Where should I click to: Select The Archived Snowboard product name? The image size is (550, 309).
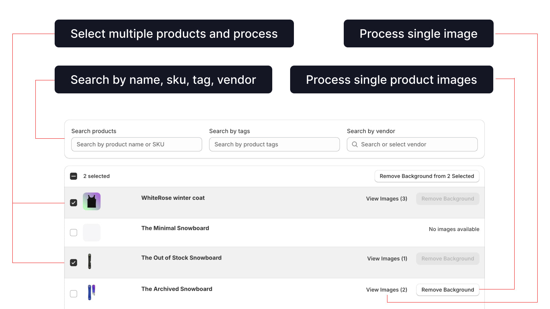[177, 289]
